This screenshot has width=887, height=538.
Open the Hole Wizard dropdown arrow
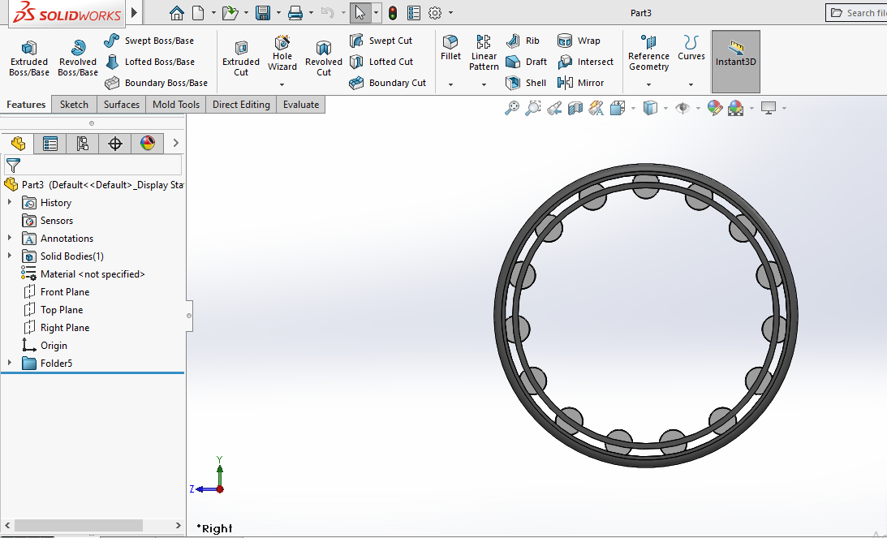click(282, 84)
